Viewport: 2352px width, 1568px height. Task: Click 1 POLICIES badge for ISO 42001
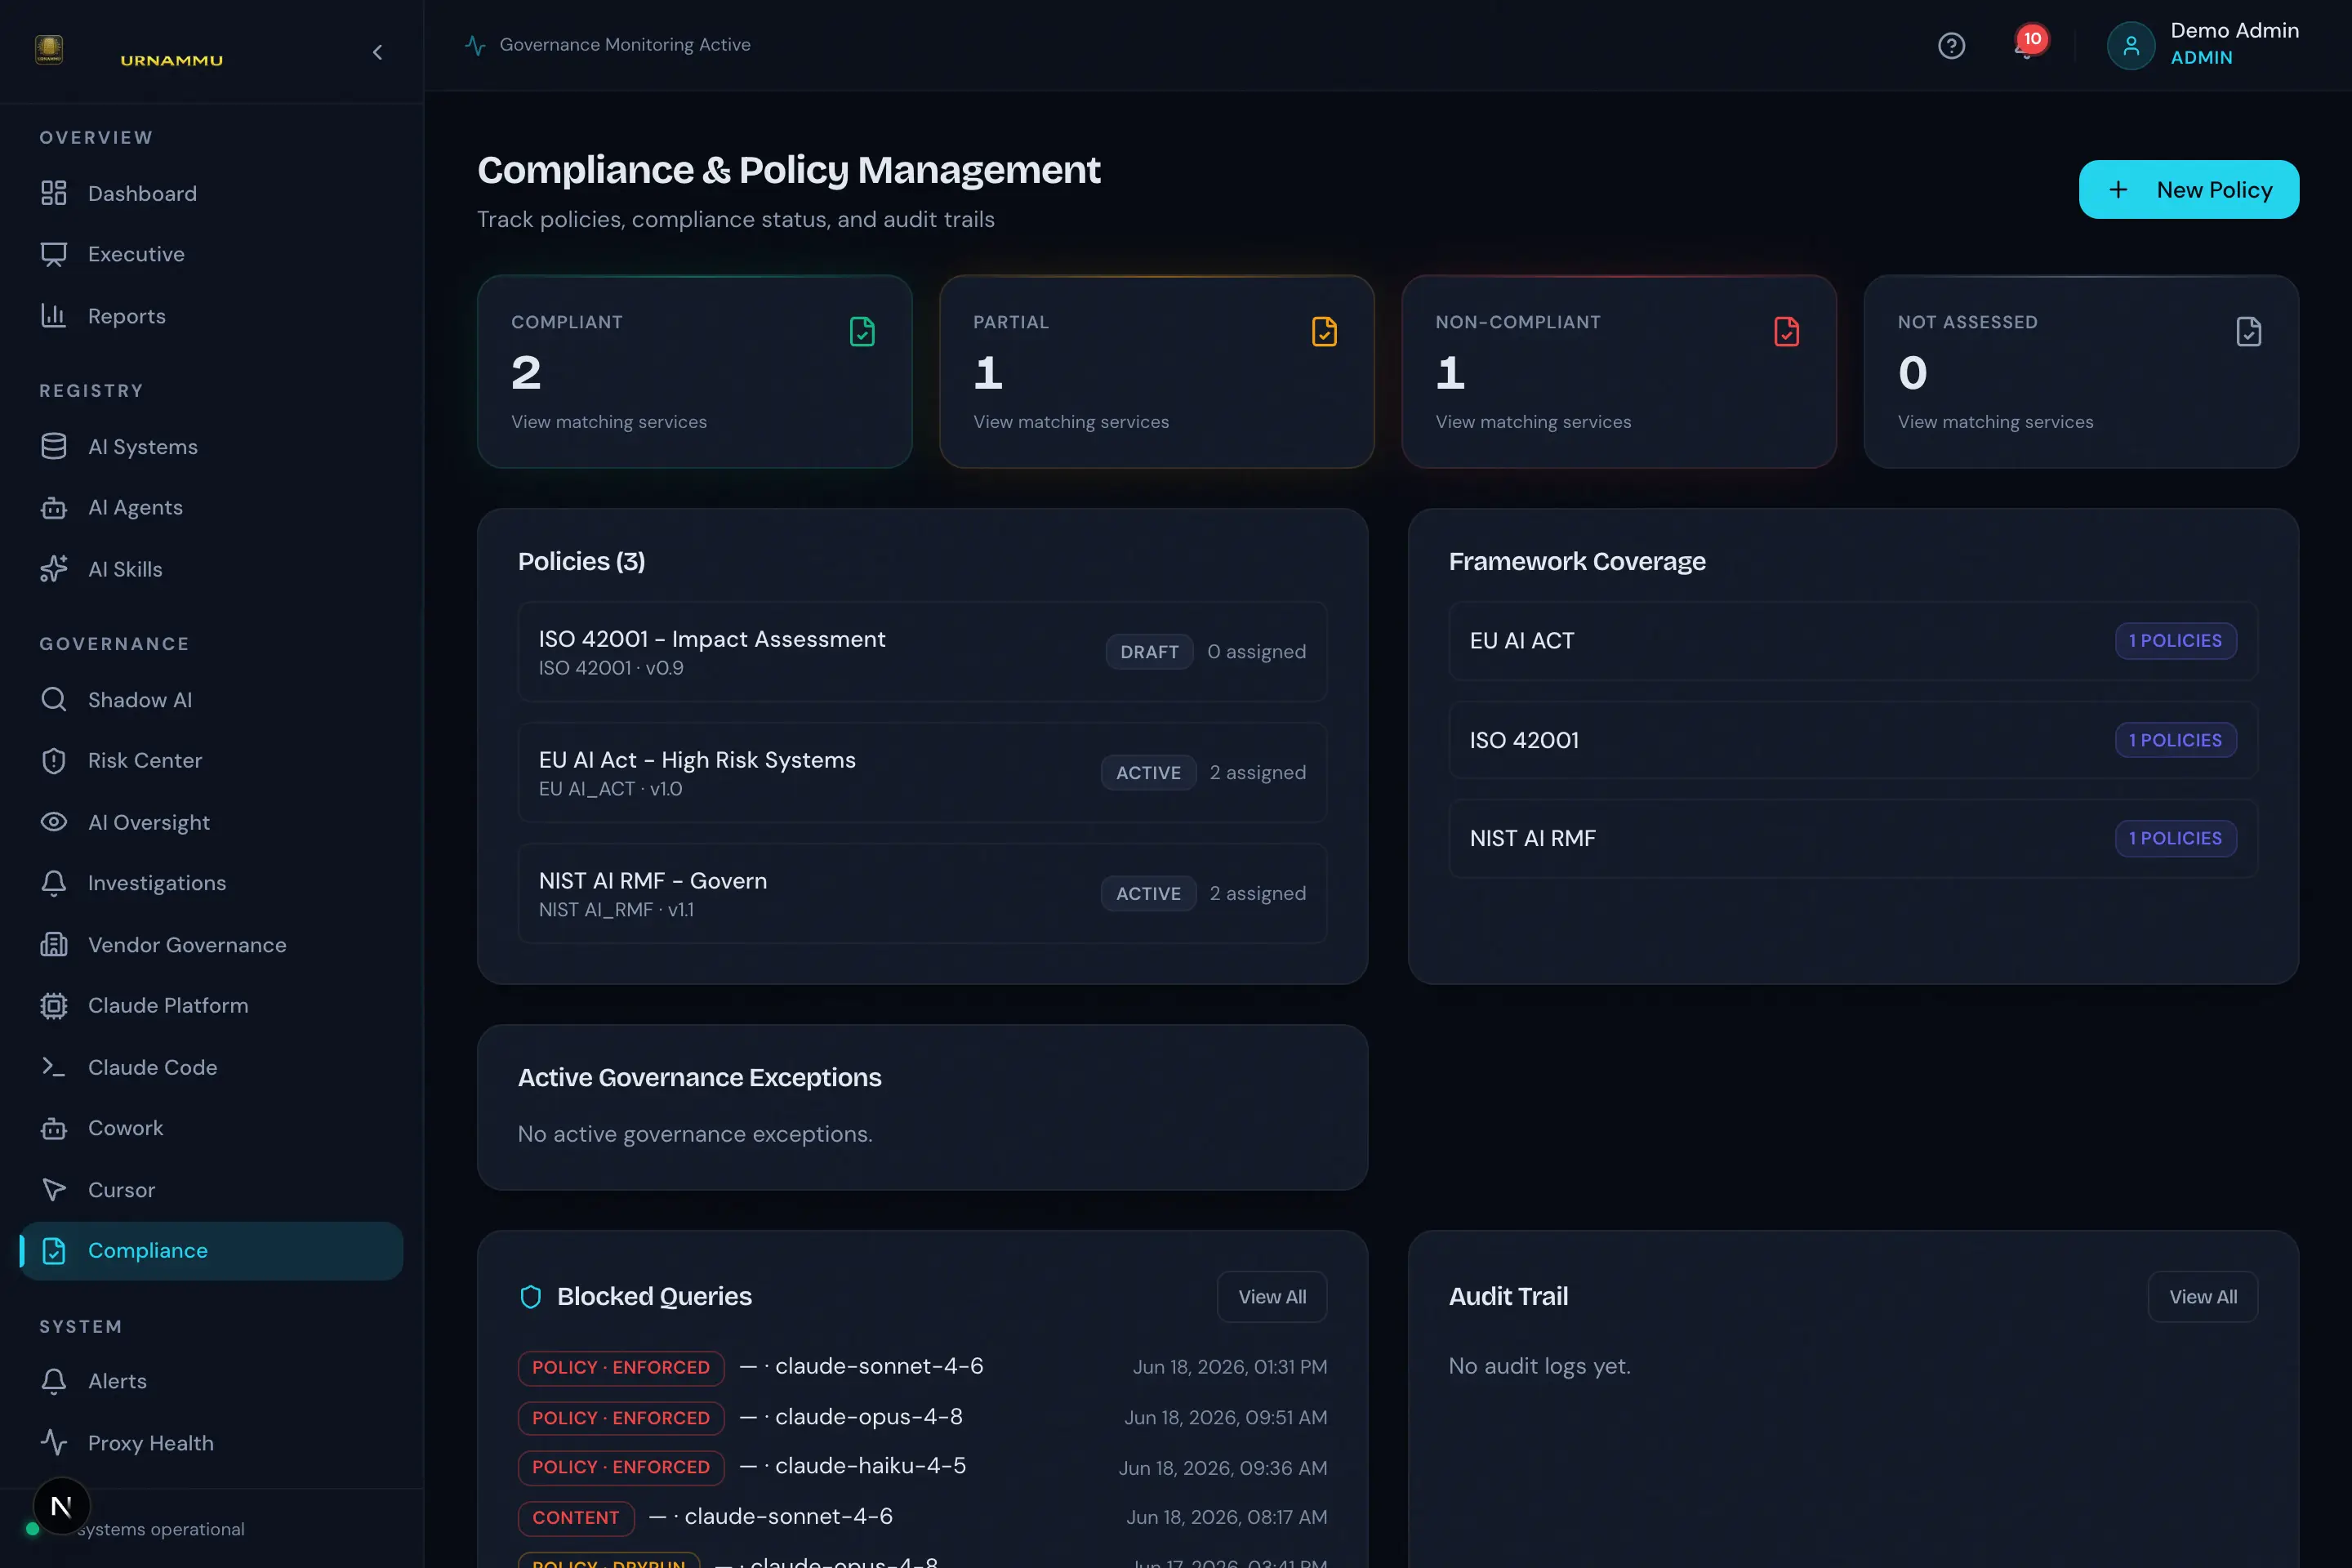2175,740
